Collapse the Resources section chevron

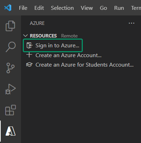point(25,36)
